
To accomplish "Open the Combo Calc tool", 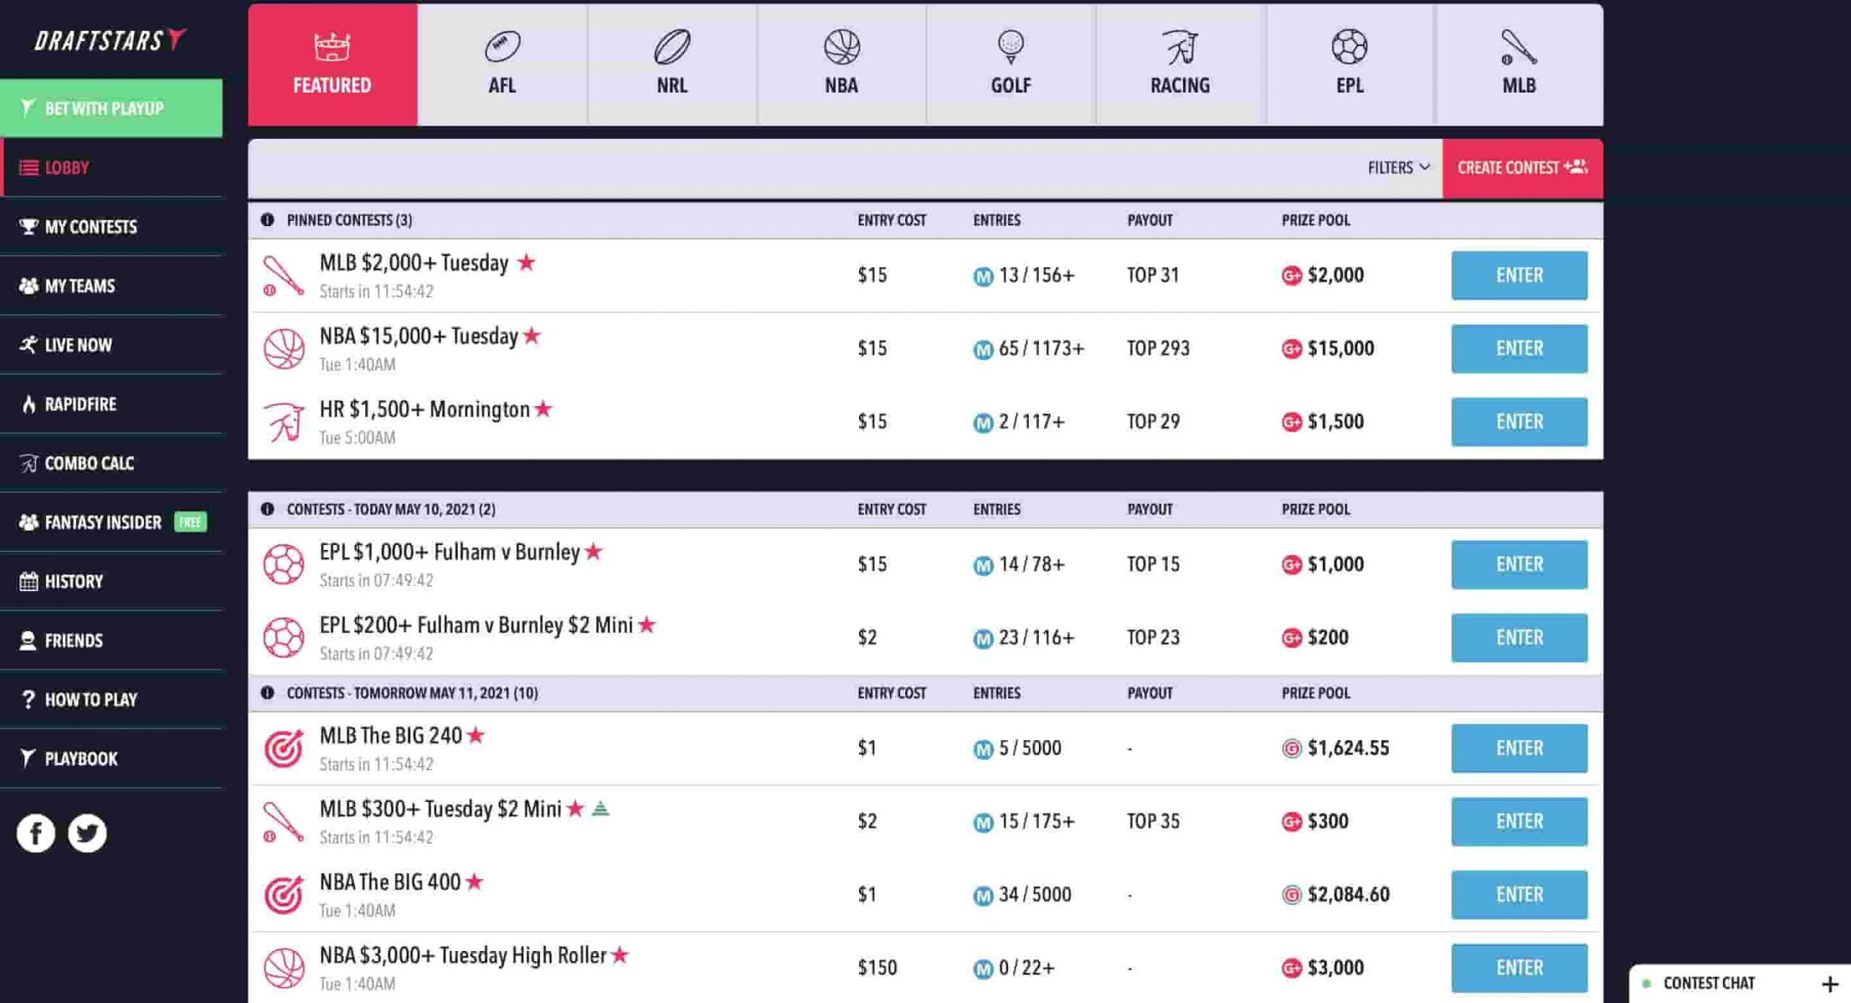I will point(111,463).
